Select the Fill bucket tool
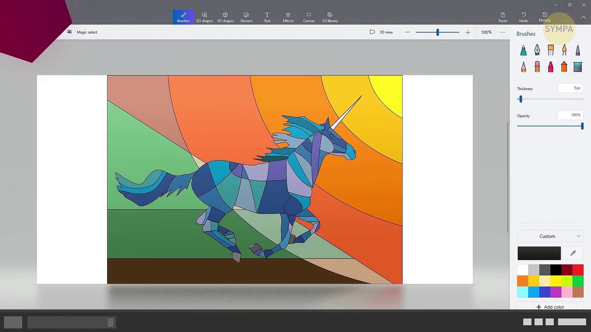The image size is (591, 332). pyautogui.click(x=578, y=67)
